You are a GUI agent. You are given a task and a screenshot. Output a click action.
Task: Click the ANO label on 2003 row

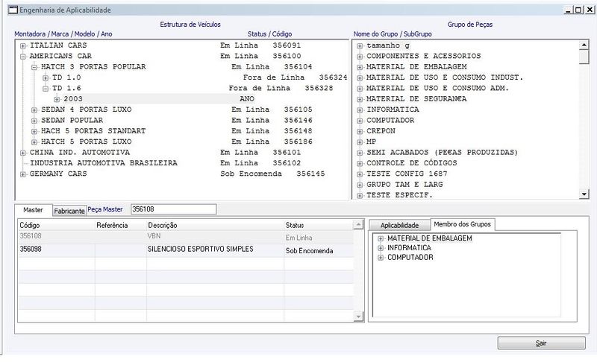point(247,99)
